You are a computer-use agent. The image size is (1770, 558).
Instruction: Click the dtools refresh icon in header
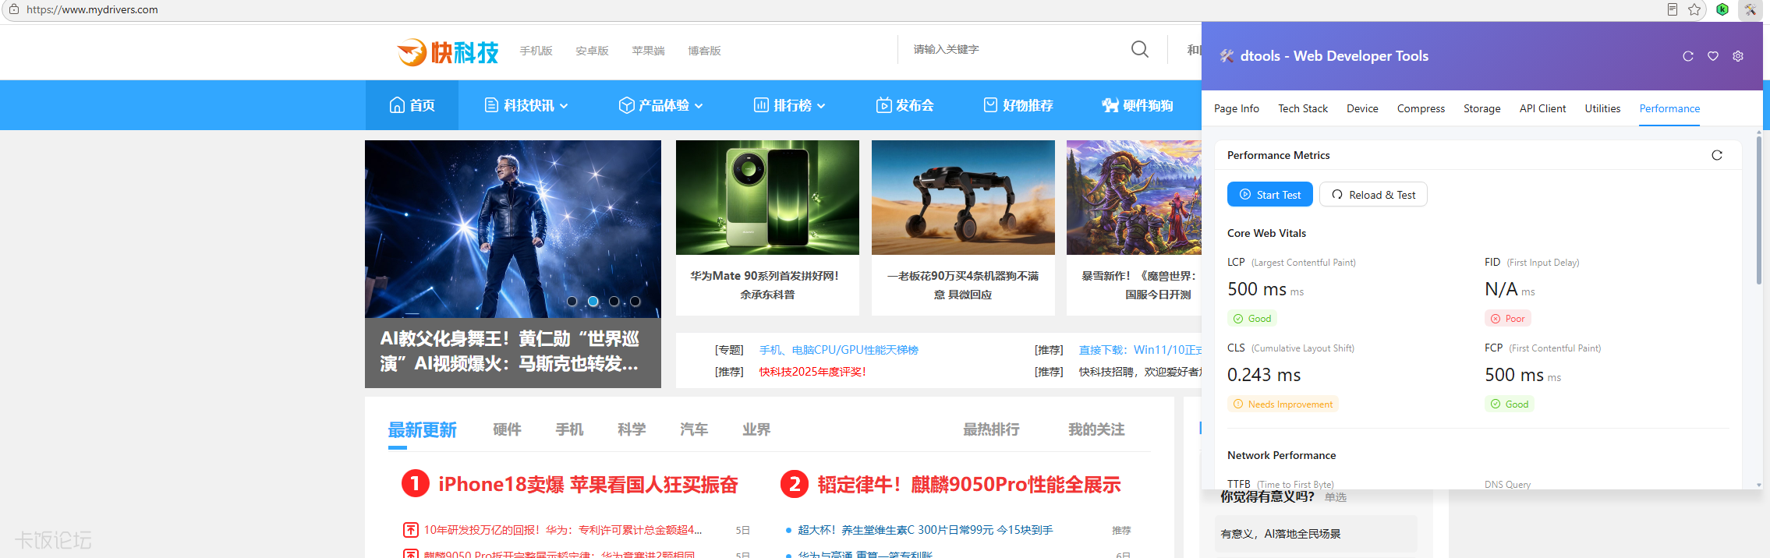1688,56
